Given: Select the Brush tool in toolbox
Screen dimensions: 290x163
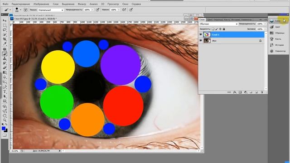Looking at the screenshot, I should coord(5,54).
